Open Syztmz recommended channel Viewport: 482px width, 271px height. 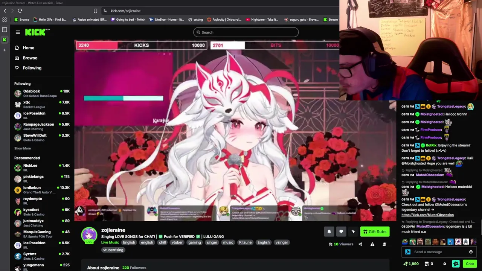pos(42,256)
